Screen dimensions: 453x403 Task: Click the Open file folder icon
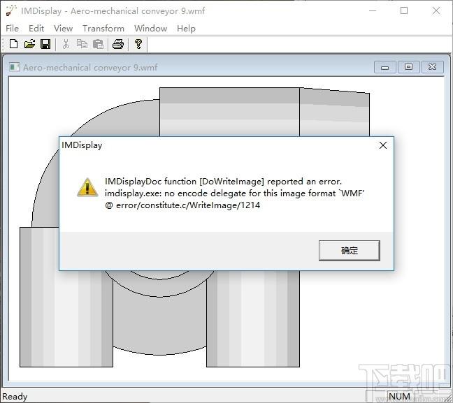29,44
